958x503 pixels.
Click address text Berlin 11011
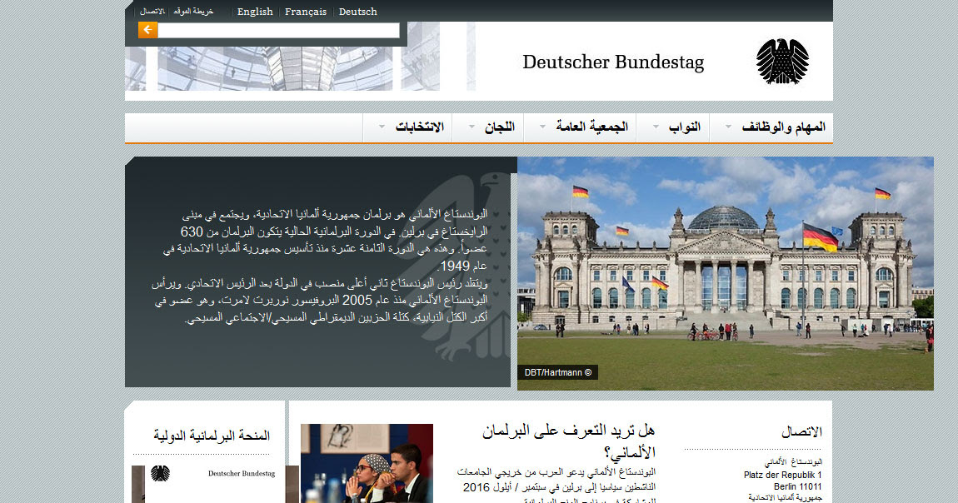click(798, 486)
